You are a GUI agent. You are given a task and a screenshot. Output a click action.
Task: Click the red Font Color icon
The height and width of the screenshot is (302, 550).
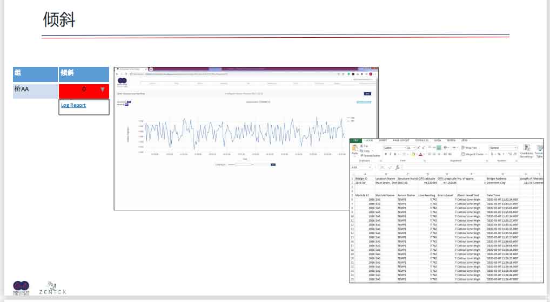(420, 154)
